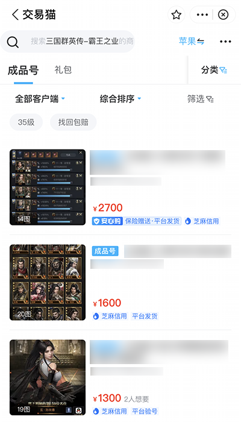Image resolution: width=241 pixels, height=422 pixels.
Task: Tap the ¥1300 listing price
Action: pyautogui.click(x=107, y=398)
